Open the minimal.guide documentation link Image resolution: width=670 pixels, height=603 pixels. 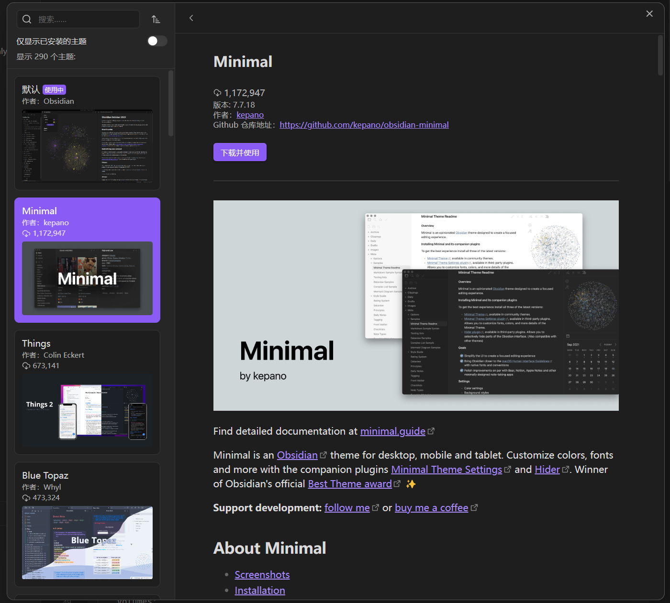pyautogui.click(x=393, y=431)
